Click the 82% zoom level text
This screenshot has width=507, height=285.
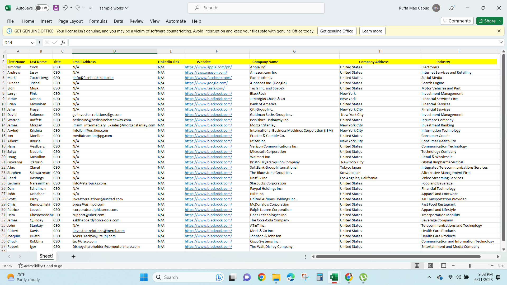(x=501, y=266)
